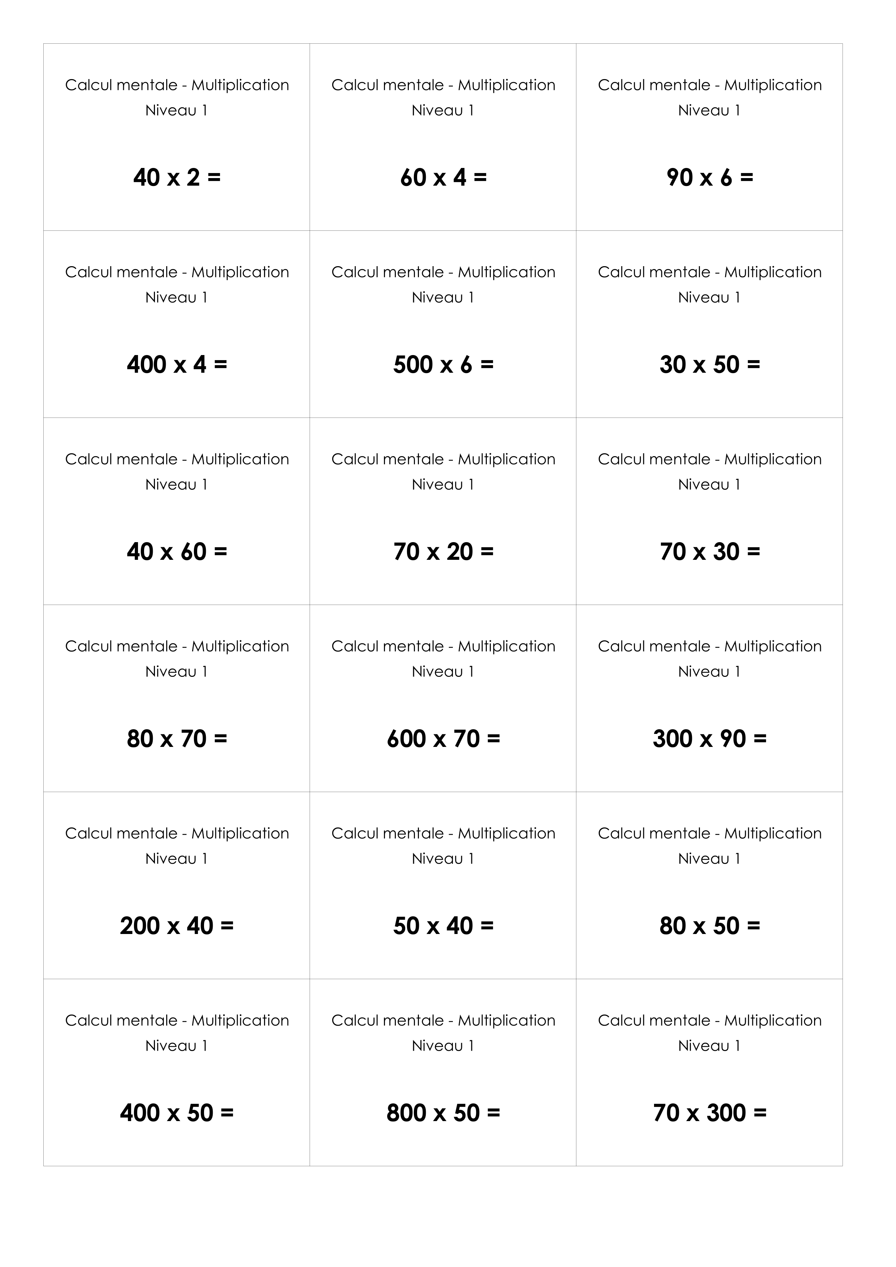Click the 600 x 70 = equation
This screenshot has width=896, height=1267.
click(x=443, y=739)
